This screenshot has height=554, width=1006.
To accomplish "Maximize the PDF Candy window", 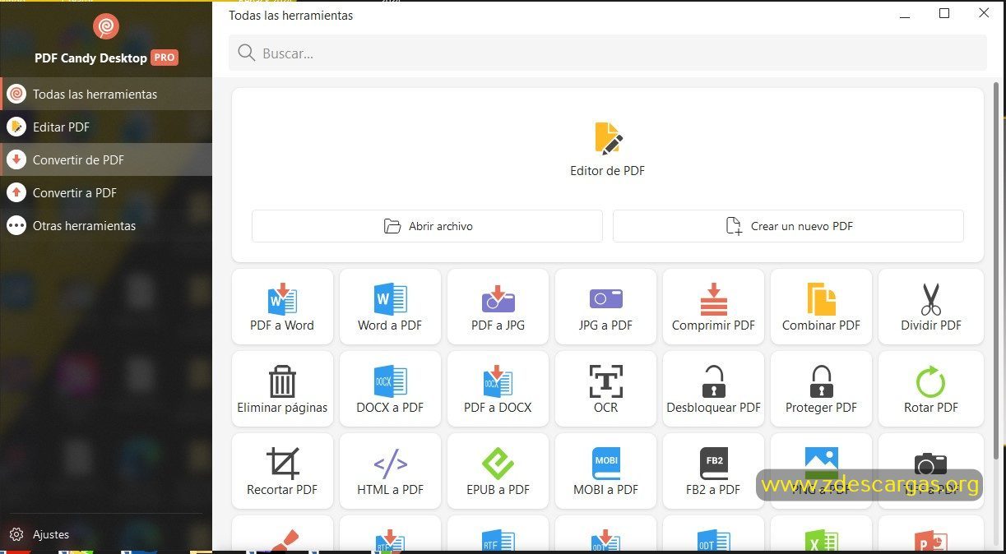I will 944,13.
